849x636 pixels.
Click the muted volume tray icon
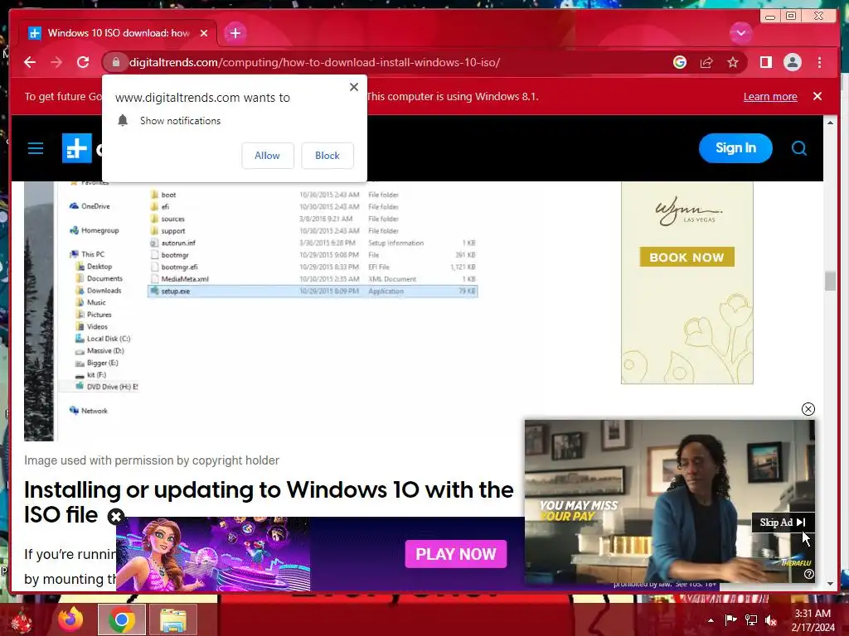(x=771, y=620)
